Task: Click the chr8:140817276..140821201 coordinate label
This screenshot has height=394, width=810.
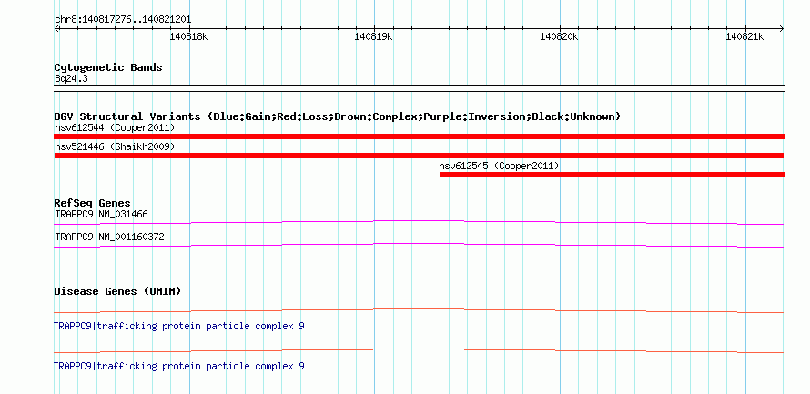Action: (123, 20)
